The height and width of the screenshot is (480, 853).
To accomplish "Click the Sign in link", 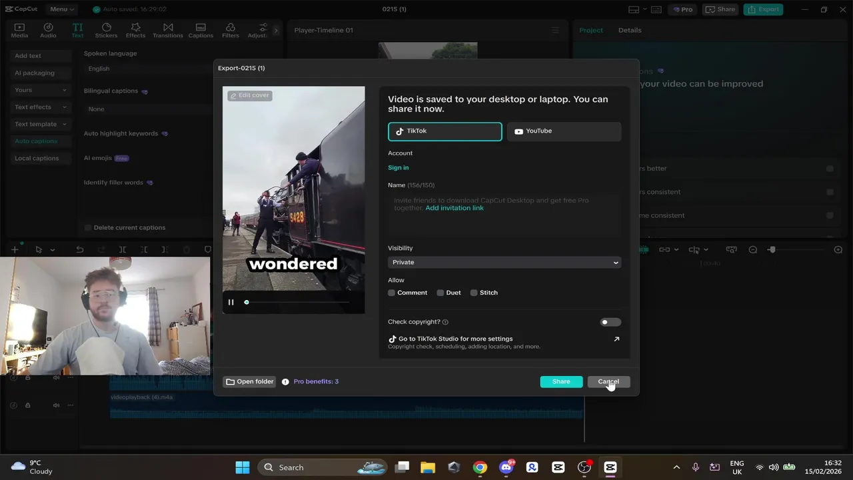I will [399, 168].
